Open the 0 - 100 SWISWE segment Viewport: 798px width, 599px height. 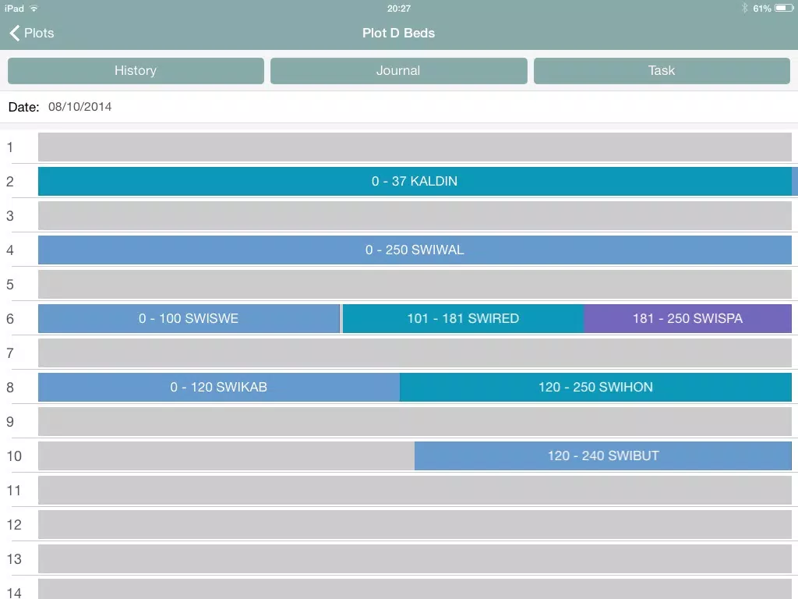coord(189,318)
